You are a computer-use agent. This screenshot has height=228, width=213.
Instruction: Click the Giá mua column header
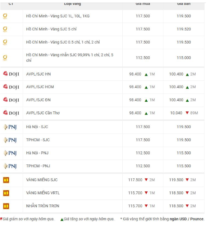point(143,4)
